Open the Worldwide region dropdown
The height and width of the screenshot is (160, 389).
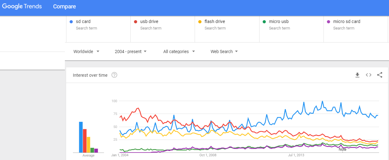pyautogui.click(x=86, y=52)
